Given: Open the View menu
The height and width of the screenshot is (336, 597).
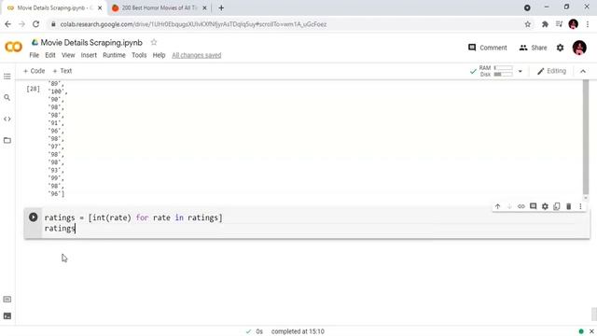Looking at the screenshot, I should point(68,55).
